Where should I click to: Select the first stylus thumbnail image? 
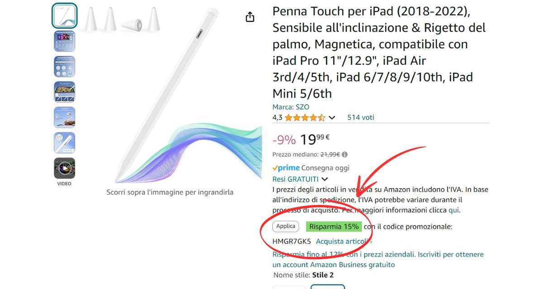[x=64, y=16]
